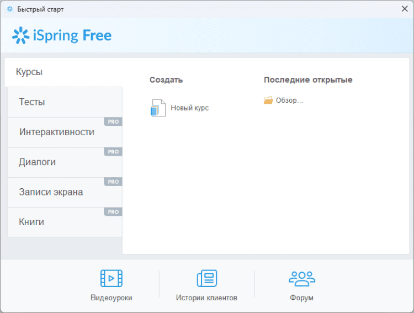This screenshot has height=313, width=414.
Task: Switch to the Тесты tab
Action: point(65,102)
